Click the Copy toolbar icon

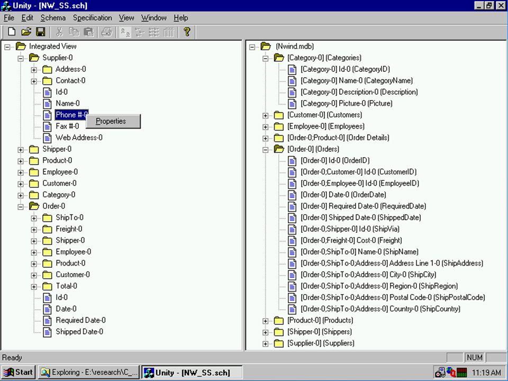74,32
